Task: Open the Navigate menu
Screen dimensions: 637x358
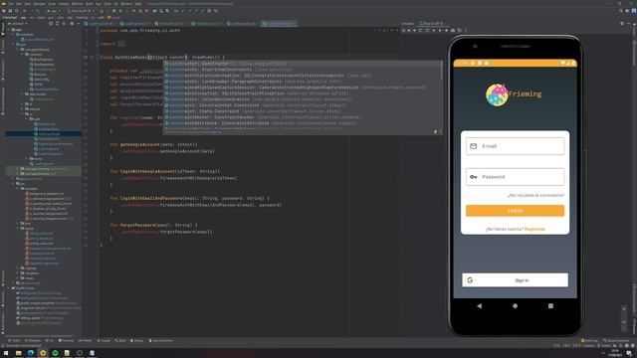Action: [40, 4]
